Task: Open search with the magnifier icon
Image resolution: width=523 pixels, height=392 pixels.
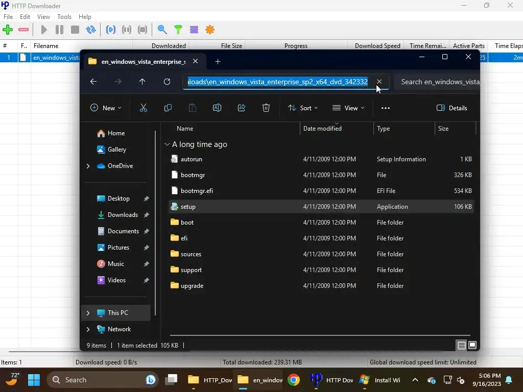Action: coord(162,30)
